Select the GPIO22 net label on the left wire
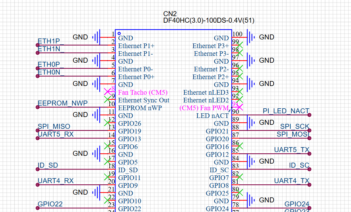 50,204
